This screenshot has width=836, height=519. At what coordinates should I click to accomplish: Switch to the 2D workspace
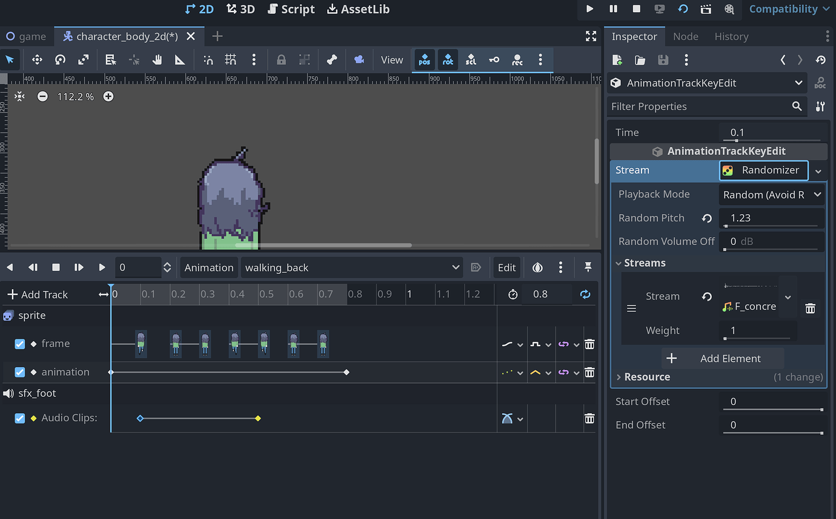coord(199,9)
